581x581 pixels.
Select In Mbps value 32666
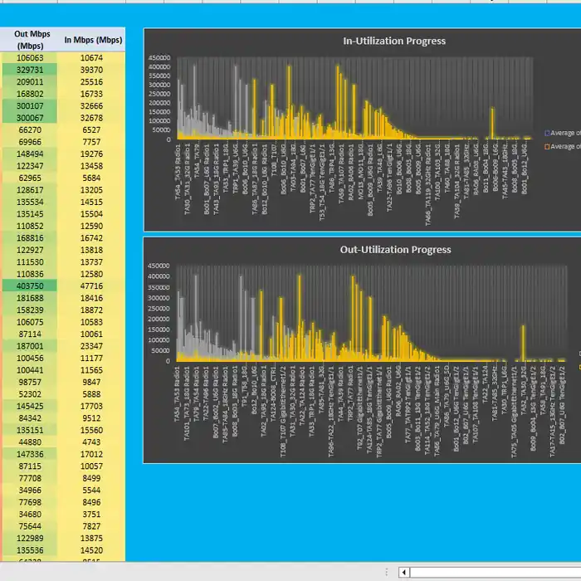click(91, 106)
